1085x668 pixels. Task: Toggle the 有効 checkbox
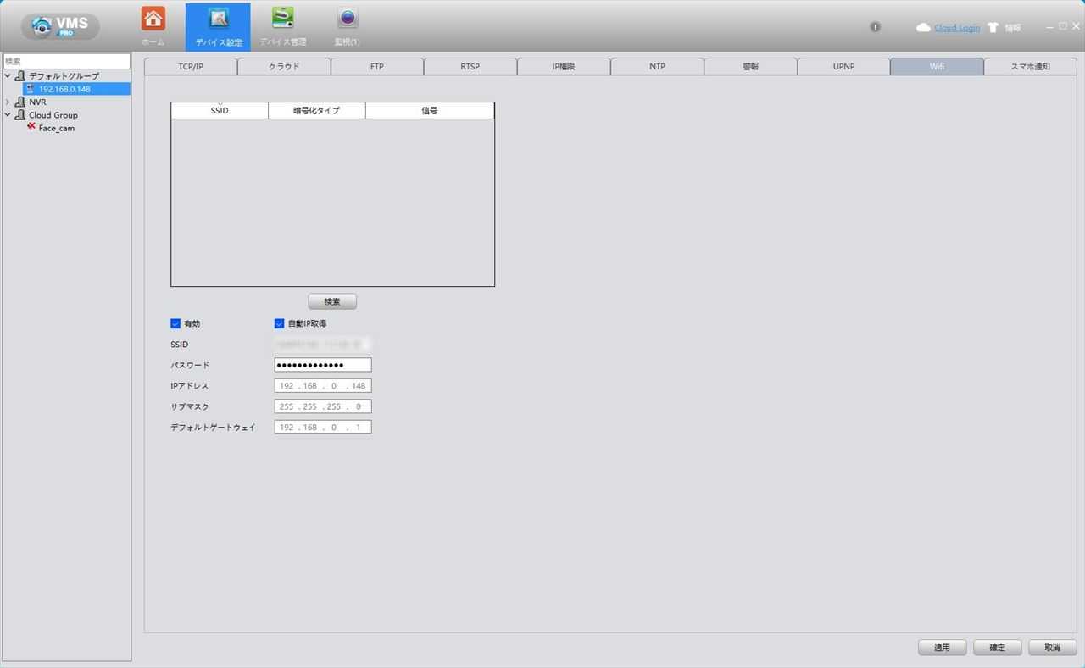click(x=175, y=323)
